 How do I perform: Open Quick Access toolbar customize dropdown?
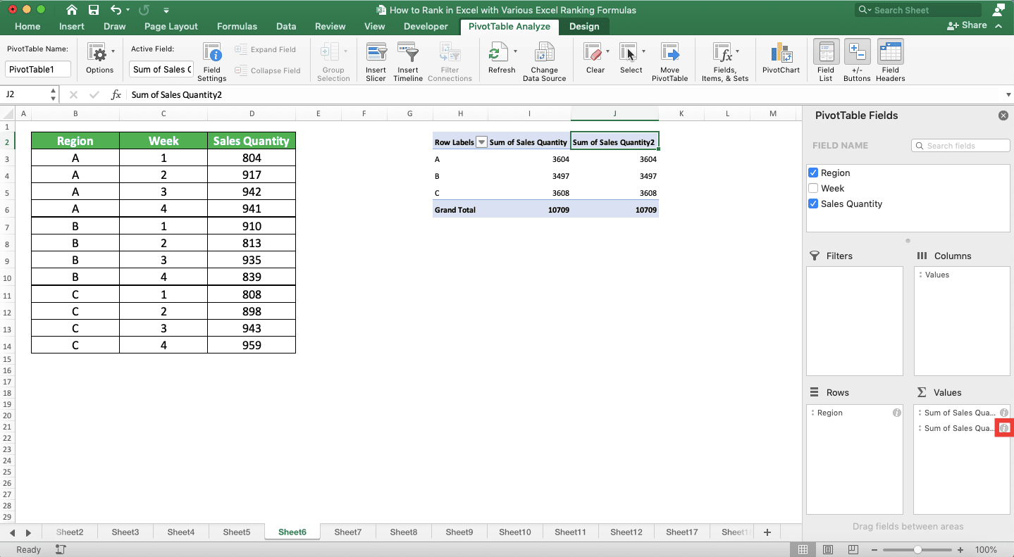[x=166, y=11]
